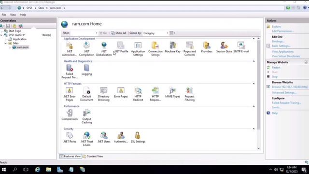Switch to Content View tab
This screenshot has height=174, width=309.
click(93, 156)
